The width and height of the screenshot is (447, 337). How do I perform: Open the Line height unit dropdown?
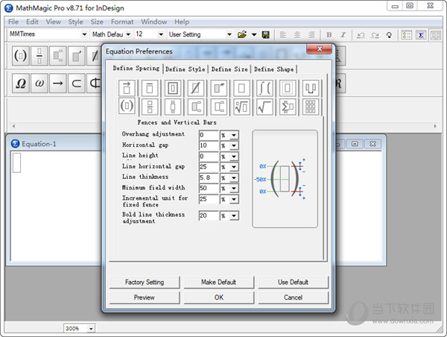[234, 157]
